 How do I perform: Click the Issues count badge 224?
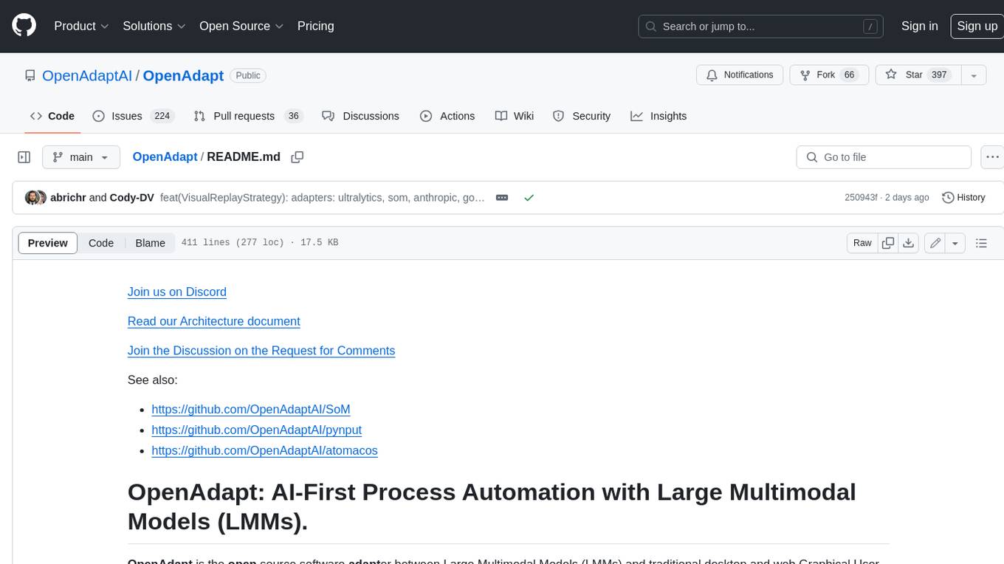pos(162,116)
